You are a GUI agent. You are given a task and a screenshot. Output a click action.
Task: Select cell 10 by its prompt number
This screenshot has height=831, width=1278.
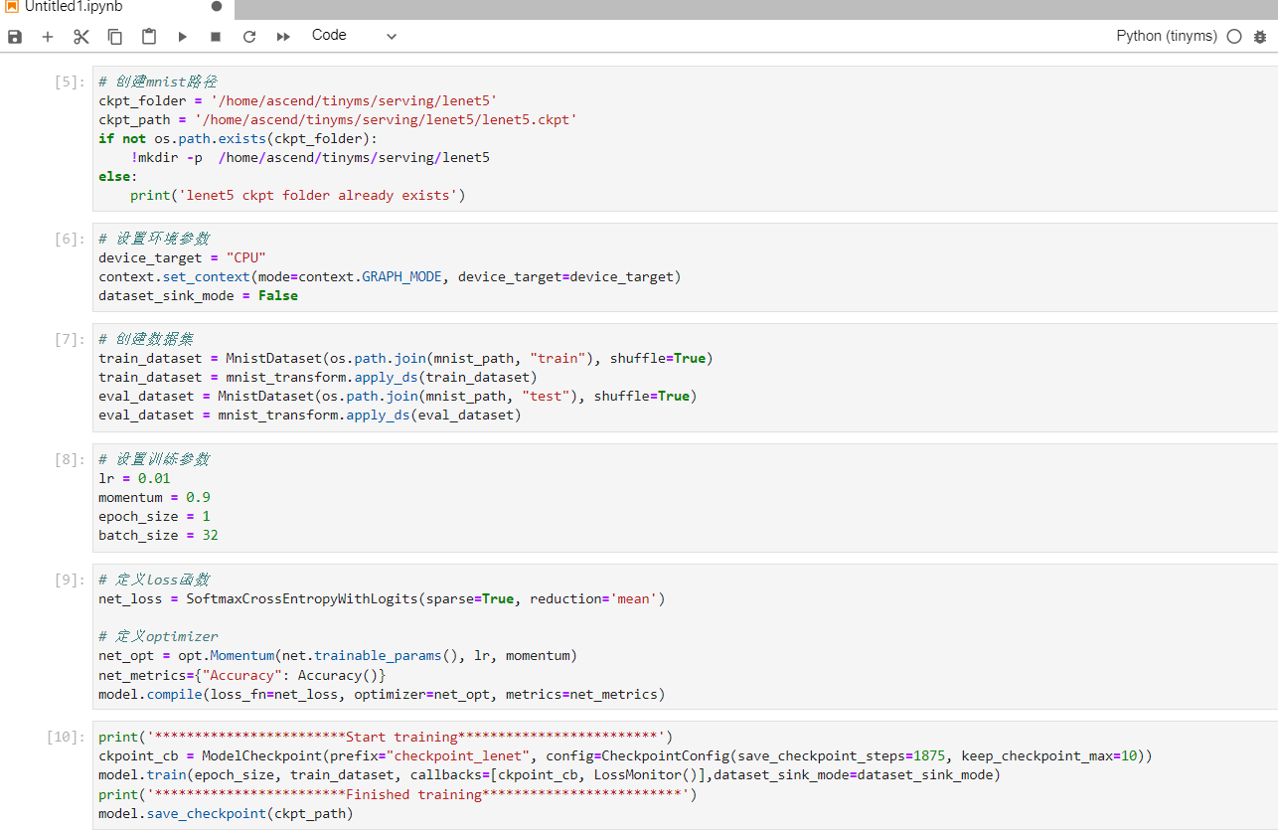pyautogui.click(x=66, y=737)
